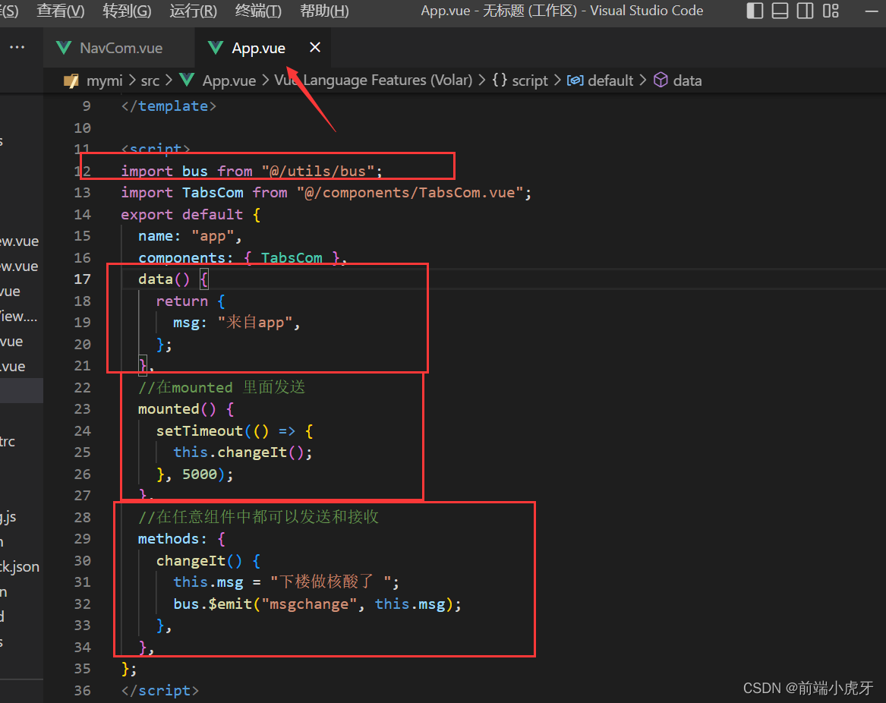
Task: Click script breadcrumb segment
Action: pos(529,80)
